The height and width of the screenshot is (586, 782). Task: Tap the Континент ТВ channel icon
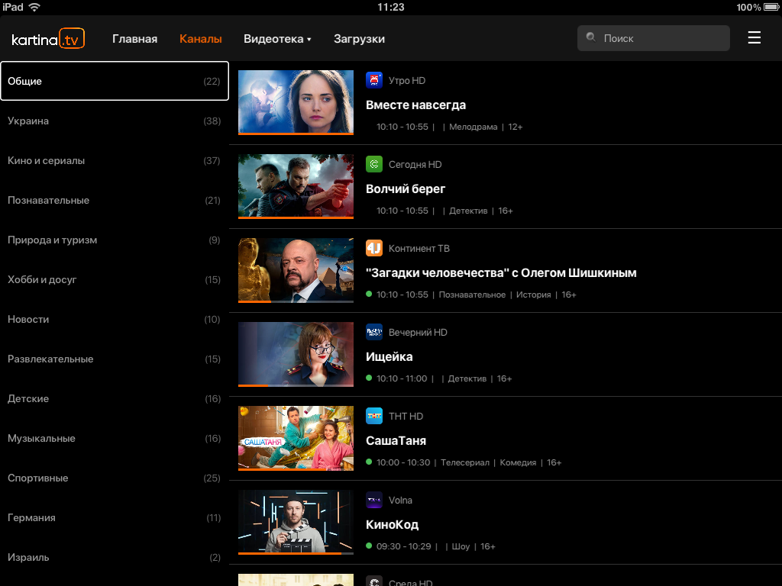(374, 248)
